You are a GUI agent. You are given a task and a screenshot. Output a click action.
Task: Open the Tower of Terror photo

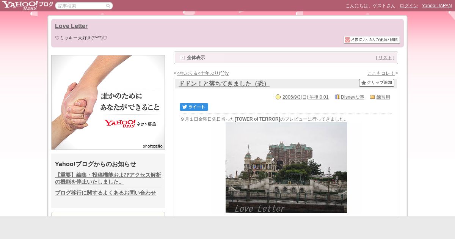[286, 168]
